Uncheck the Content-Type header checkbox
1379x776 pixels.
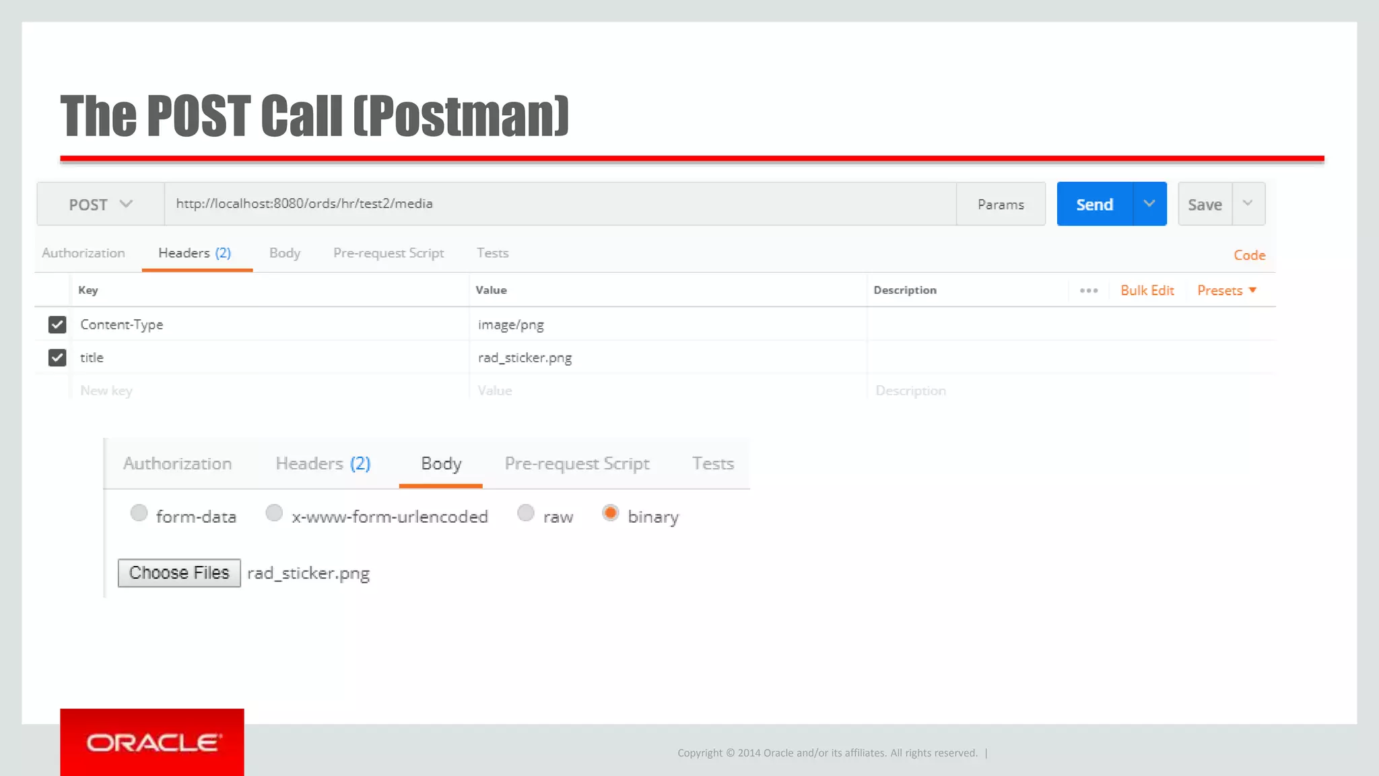click(x=57, y=325)
